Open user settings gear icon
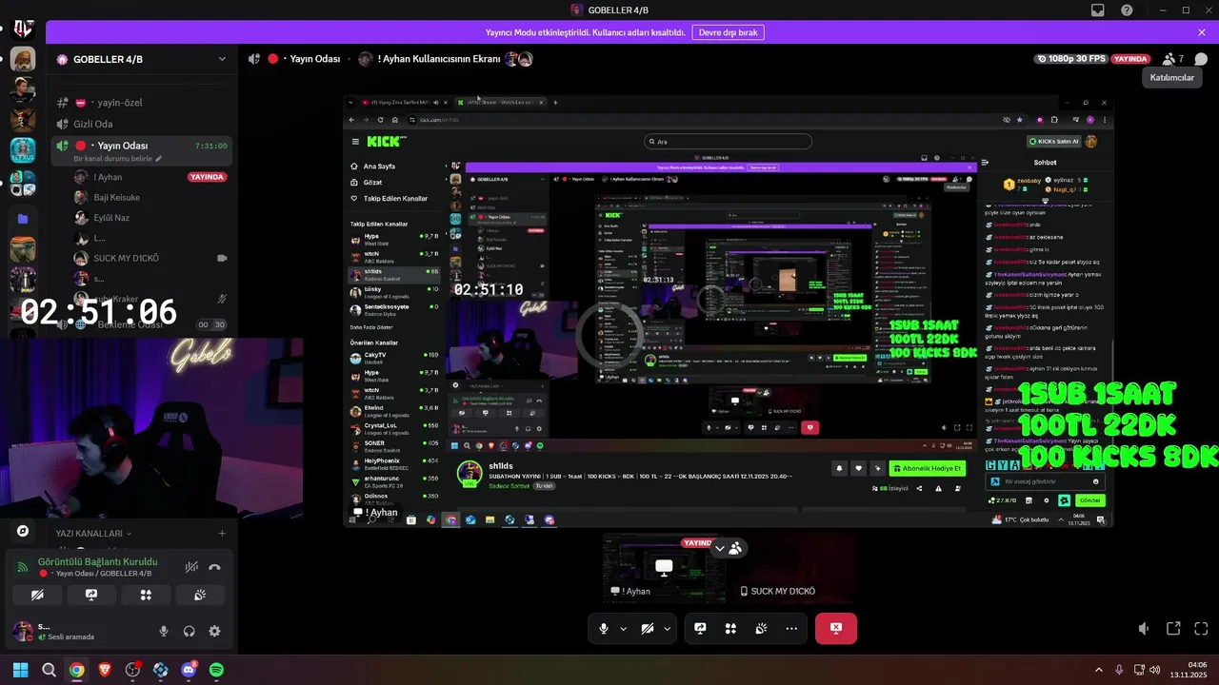This screenshot has width=1219, height=685. click(x=214, y=631)
